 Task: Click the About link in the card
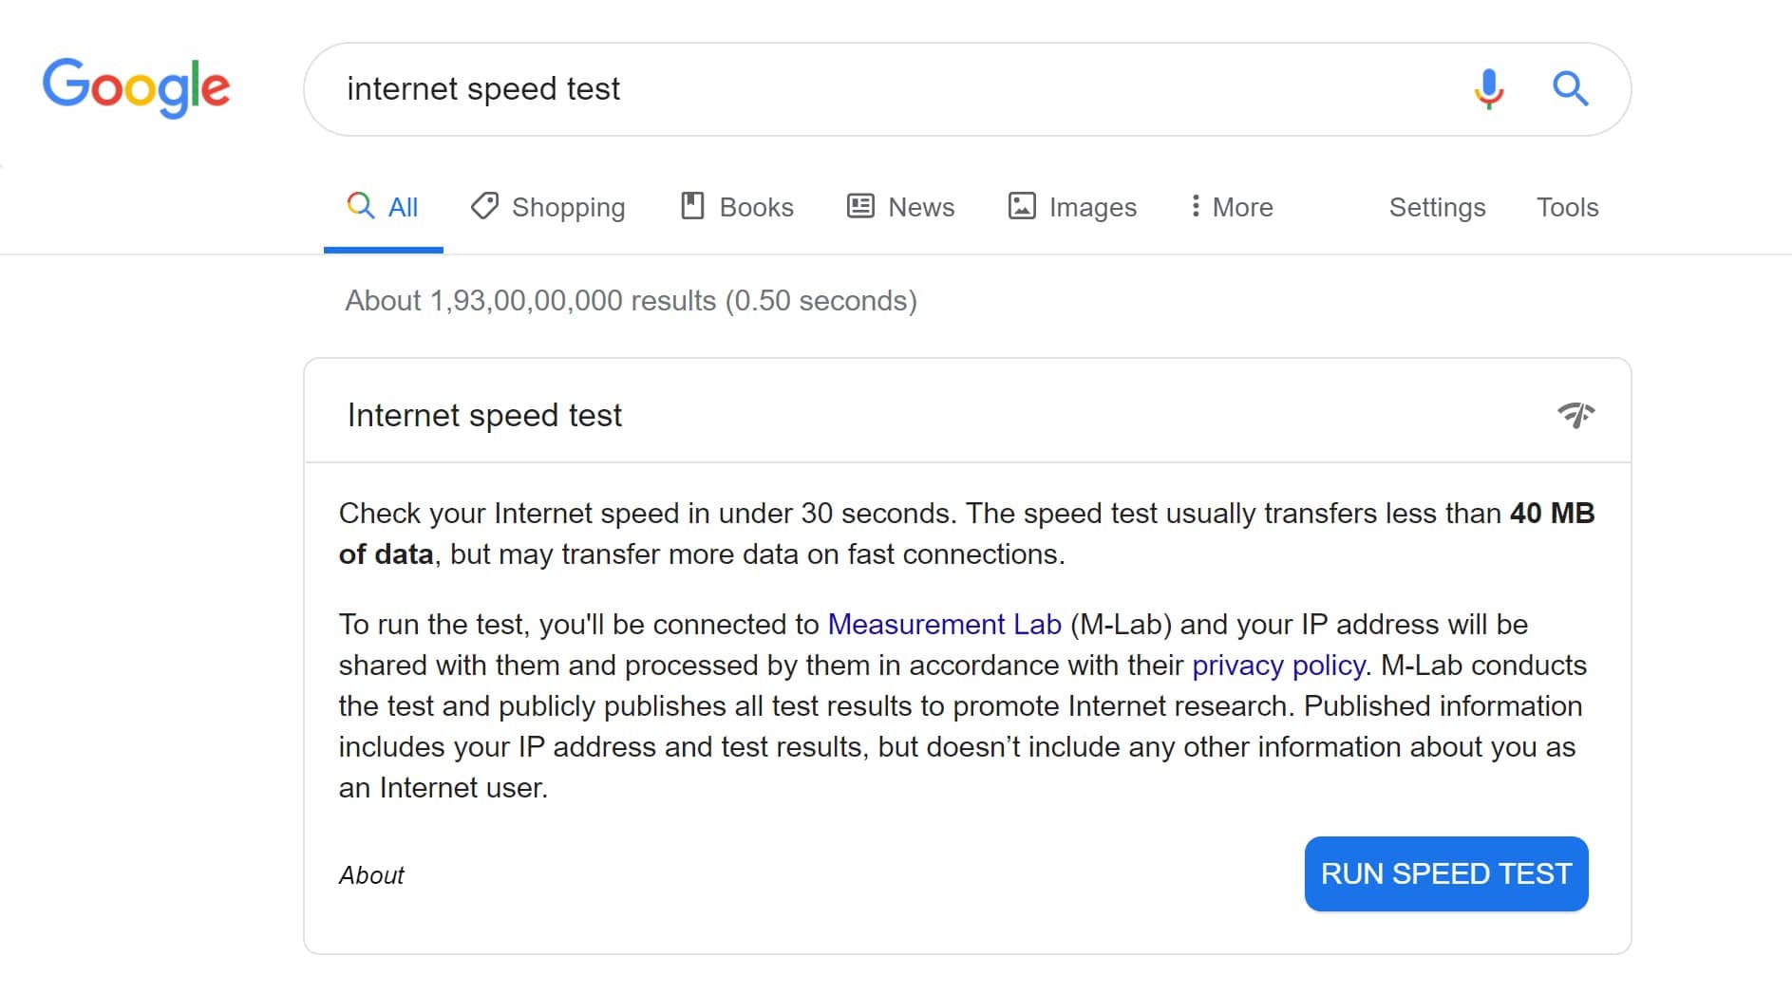pyautogui.click(x=371, y=874)
